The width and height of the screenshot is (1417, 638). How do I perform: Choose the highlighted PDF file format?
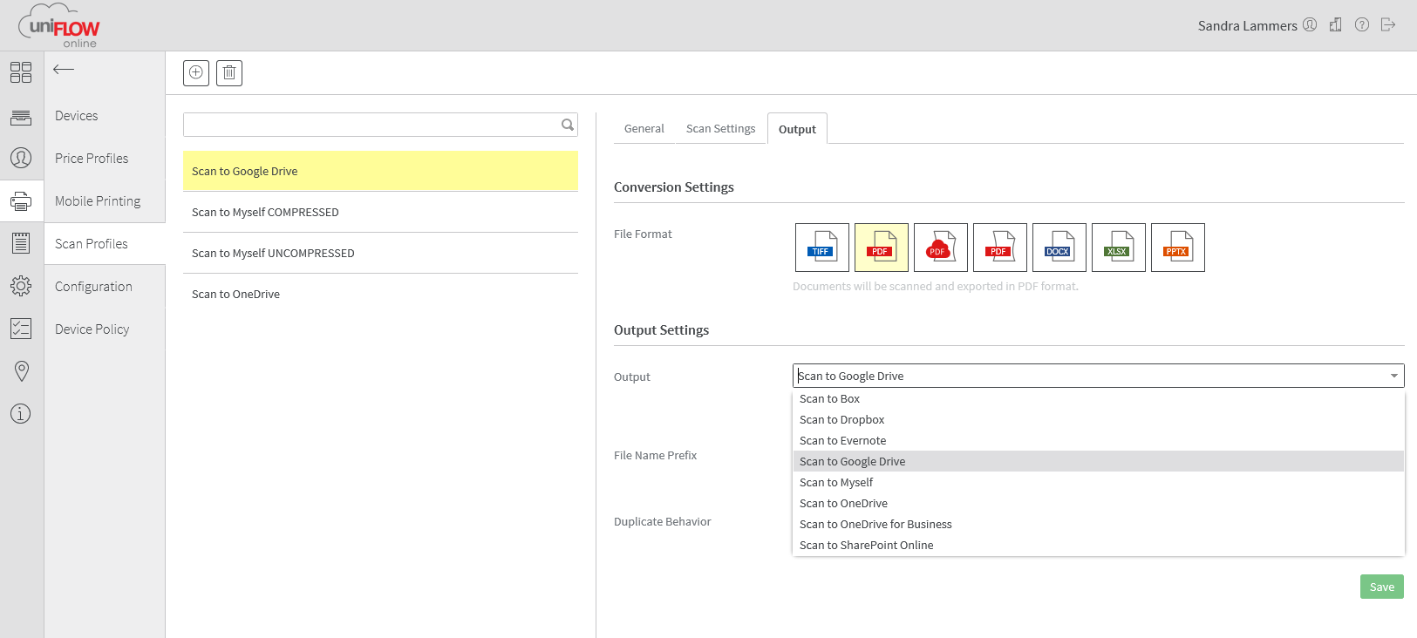882,248
